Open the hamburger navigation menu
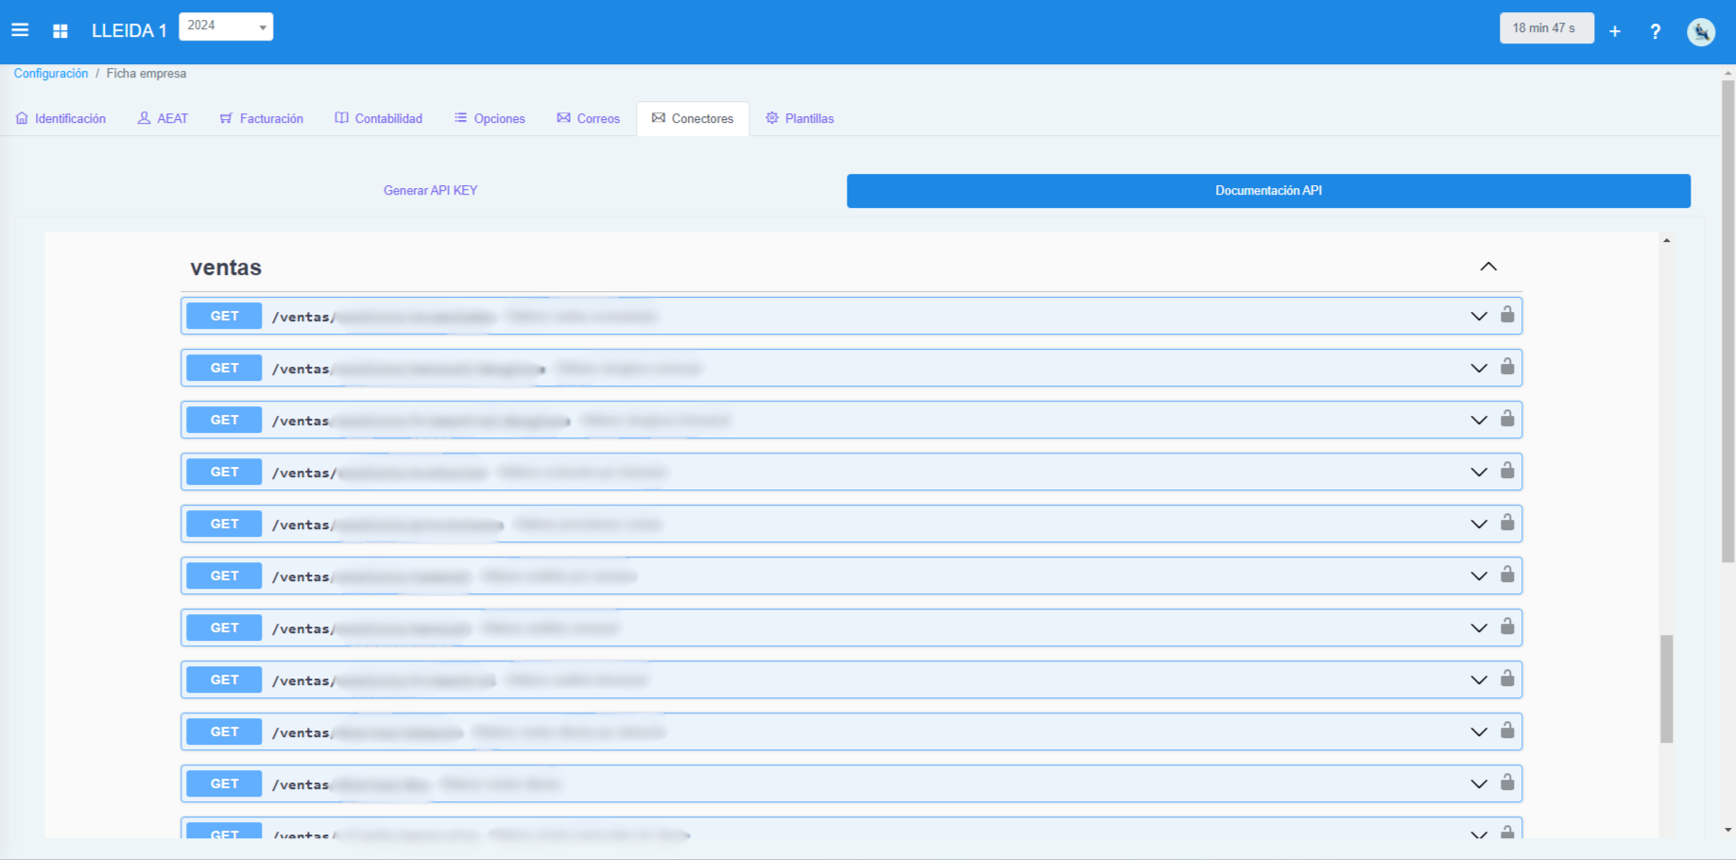This screenshot has height=860, width=1736. (x=20, y=29)
